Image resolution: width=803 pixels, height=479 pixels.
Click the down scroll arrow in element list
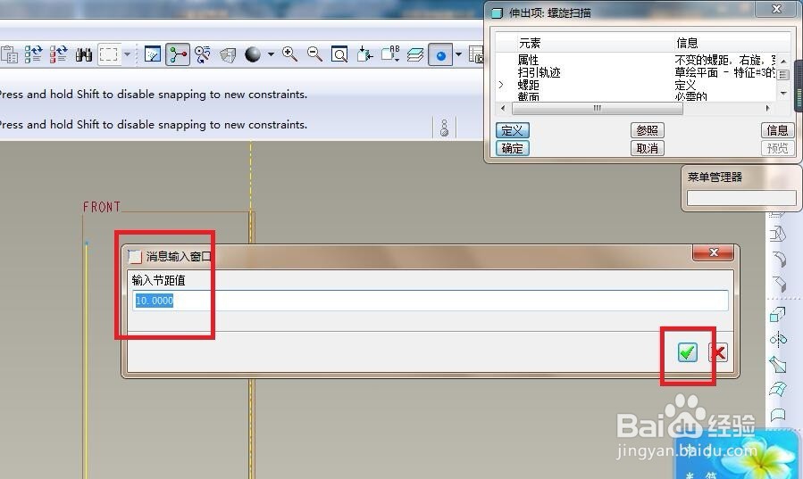click(x=783, y=94)
